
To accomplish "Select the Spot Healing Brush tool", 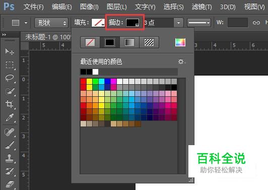I will click(x=10, y=132).
